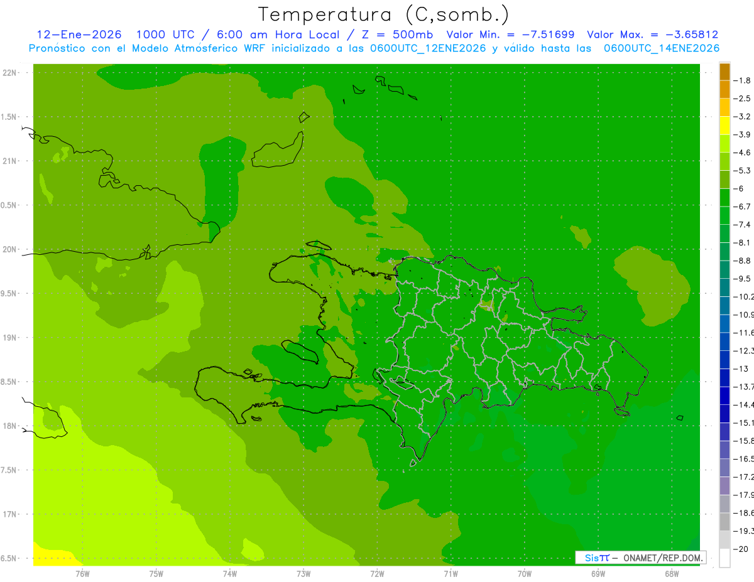Click the '-17.2' legend value
754x582 pixels.
point(744,477)
